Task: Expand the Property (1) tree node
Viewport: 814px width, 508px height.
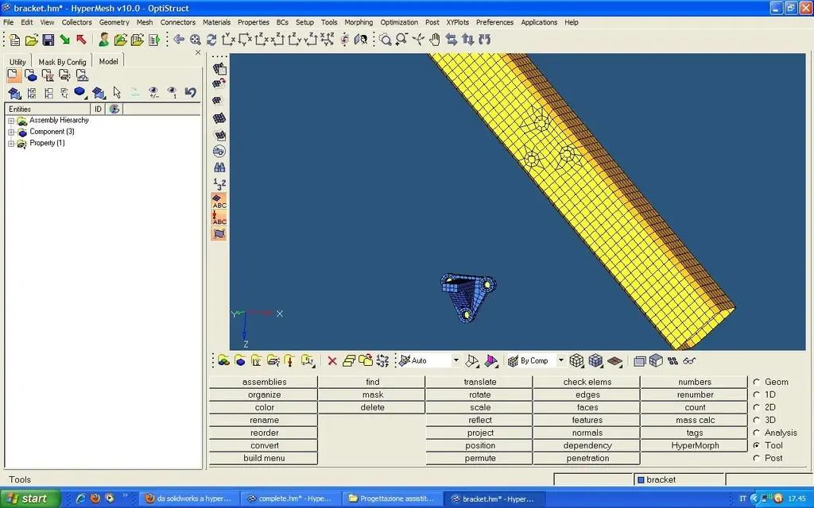Action: (11, 144)
